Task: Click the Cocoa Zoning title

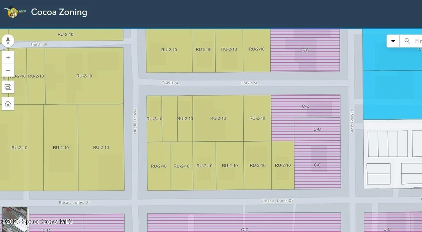Action: pos(59,12)
